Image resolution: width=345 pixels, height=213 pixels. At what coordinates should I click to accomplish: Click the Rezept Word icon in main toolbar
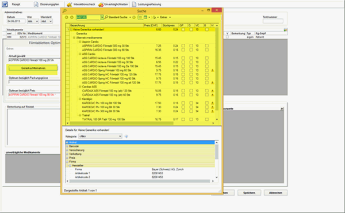pos(5,4)
